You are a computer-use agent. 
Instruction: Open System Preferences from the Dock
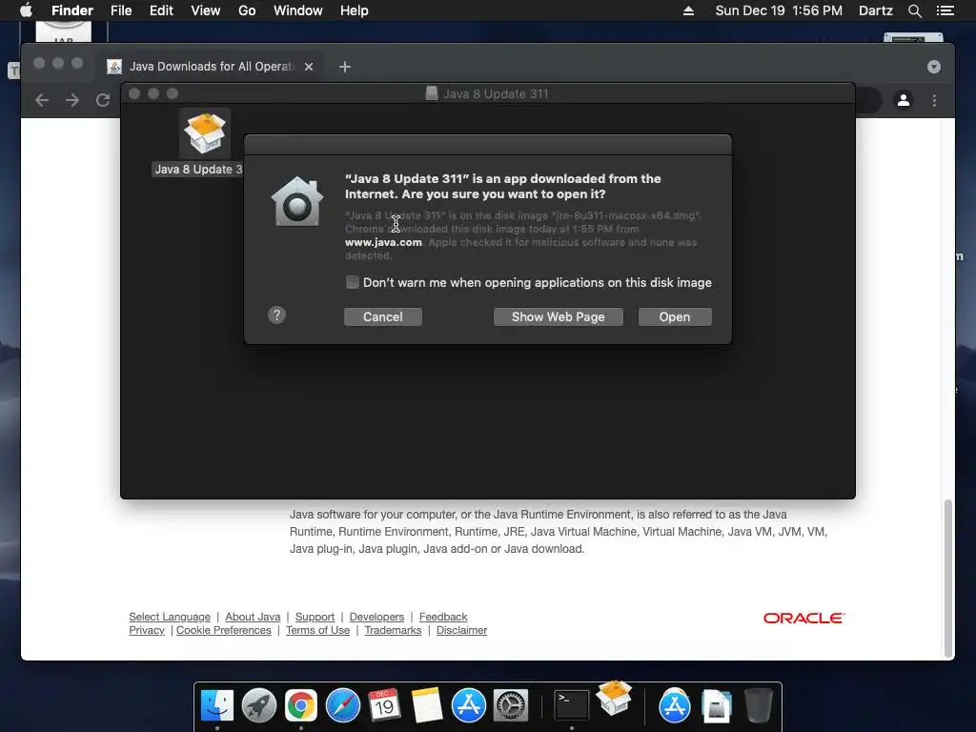(x=511, y=706)
